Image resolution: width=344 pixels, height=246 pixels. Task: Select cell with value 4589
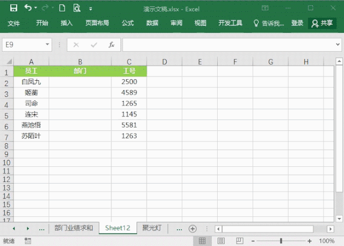[x=129, y=93]
